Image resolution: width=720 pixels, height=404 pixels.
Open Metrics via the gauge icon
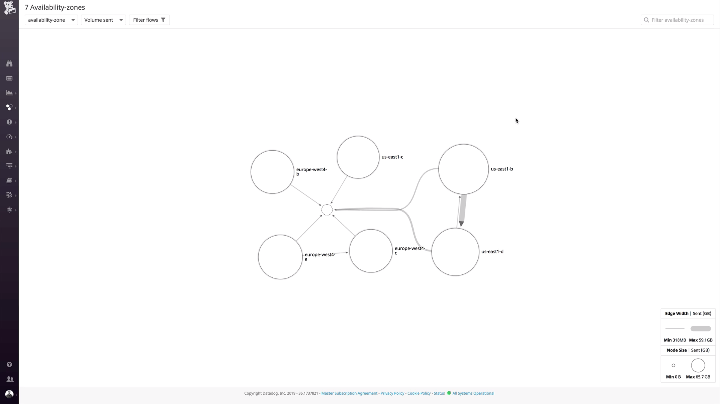pyautogui.click(x=10, y=137)
